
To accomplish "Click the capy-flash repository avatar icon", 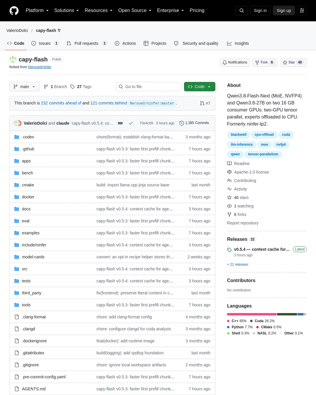I will [13, 59].
